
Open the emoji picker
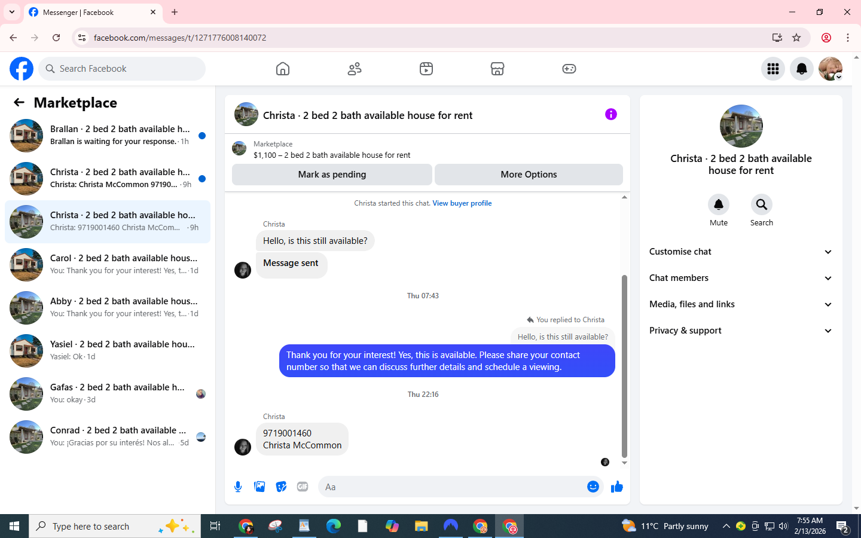[x=593, y=487]
